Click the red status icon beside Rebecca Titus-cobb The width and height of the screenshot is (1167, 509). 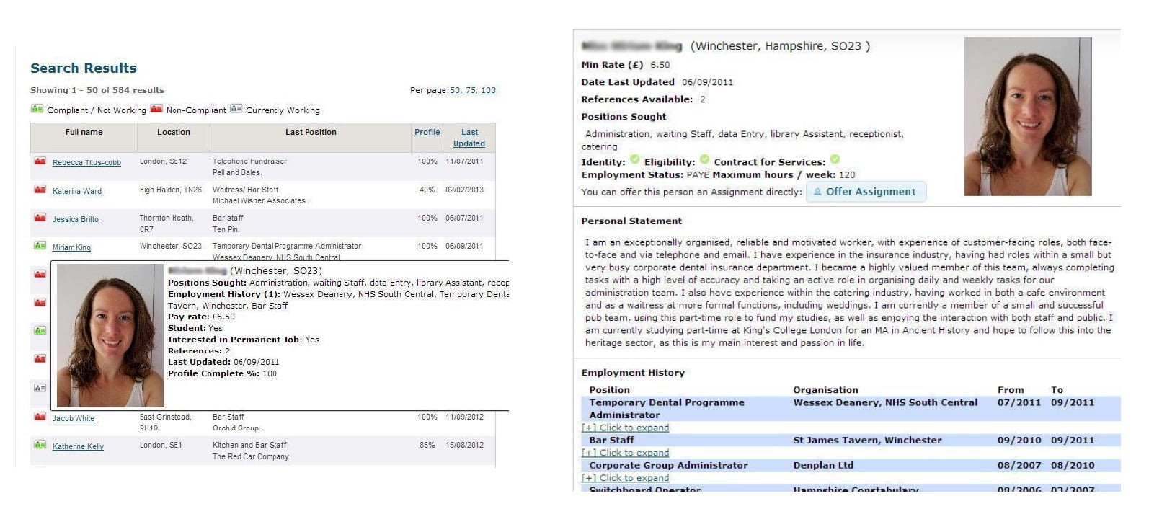click(x=40, y=161)
